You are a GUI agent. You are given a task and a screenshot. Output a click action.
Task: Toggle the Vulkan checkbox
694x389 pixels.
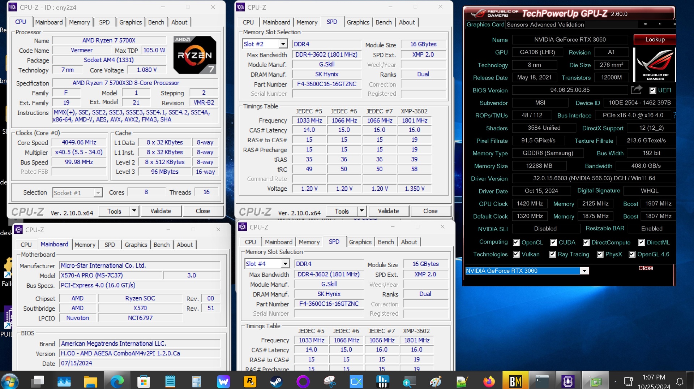tap(516, 254)
